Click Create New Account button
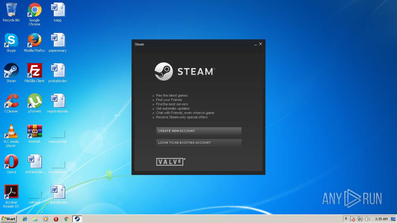 coord(199,131)
